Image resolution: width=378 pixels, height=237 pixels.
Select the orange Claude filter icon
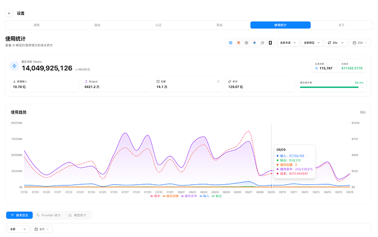[238, 43]
